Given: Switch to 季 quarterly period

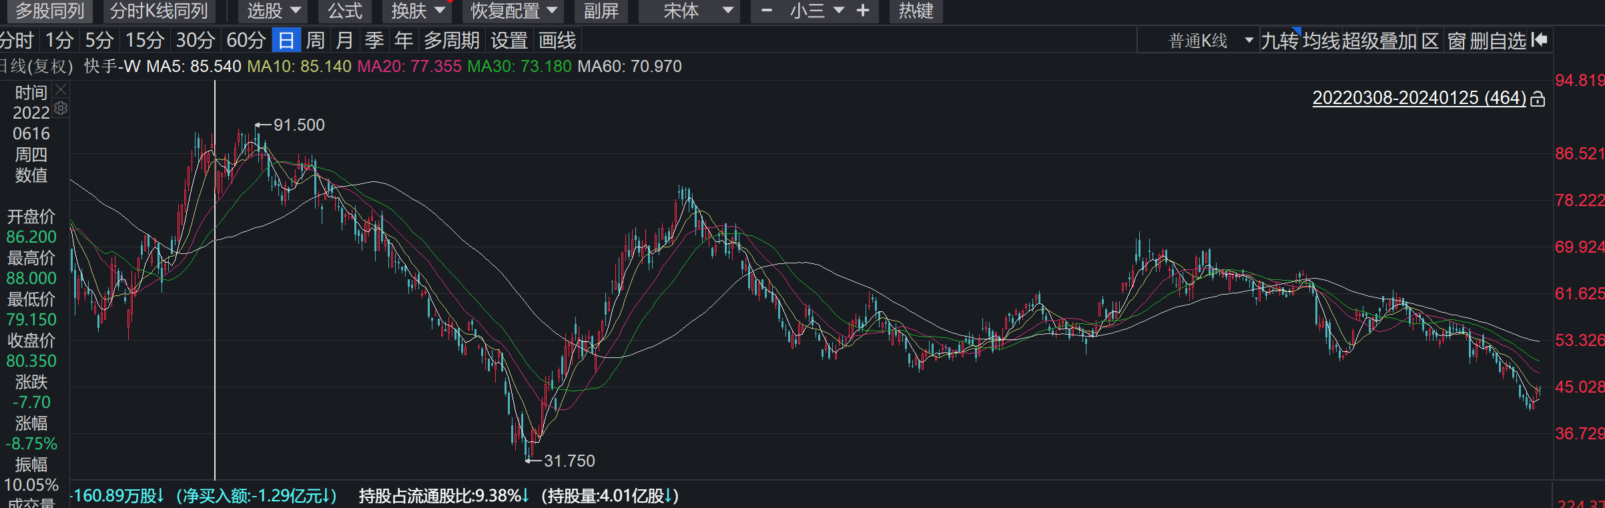Looking at the screenshot, I should click(374, 41).
